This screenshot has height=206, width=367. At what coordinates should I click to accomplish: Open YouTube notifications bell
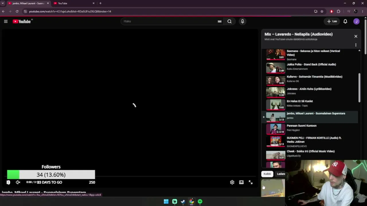coord(345,21)
